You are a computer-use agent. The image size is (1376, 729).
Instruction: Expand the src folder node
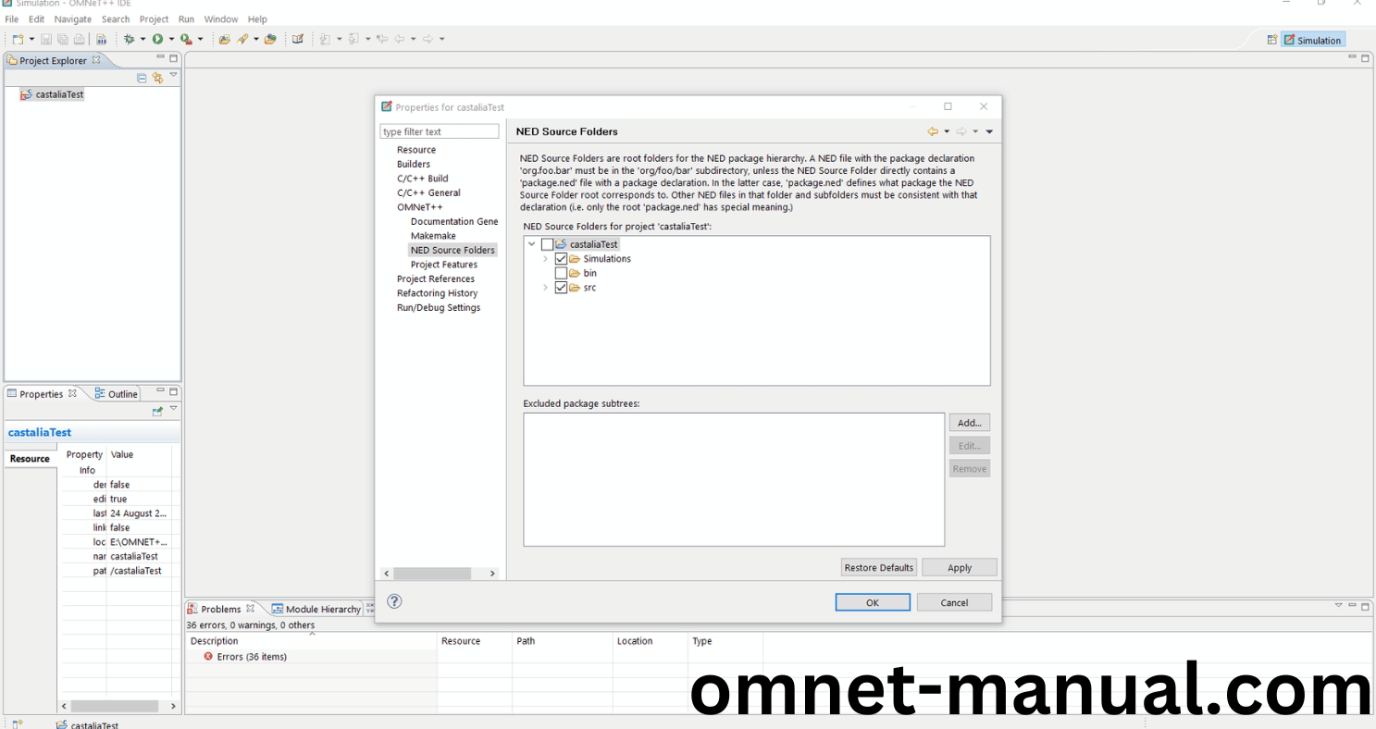click(545, 288)
